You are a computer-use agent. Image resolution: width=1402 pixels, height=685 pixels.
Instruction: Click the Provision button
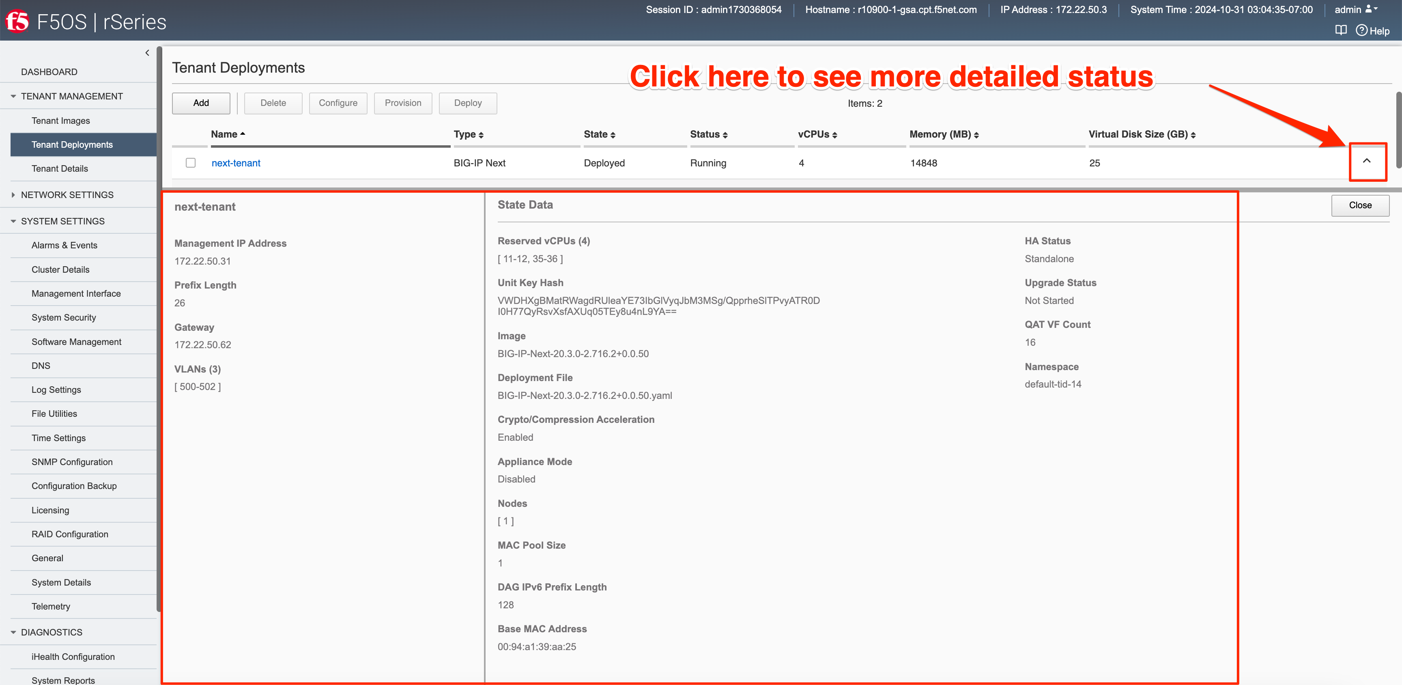(x=403, y=103)
